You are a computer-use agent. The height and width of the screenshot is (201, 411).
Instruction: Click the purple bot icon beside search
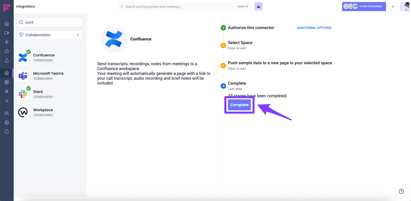click(x=258, y=7)
